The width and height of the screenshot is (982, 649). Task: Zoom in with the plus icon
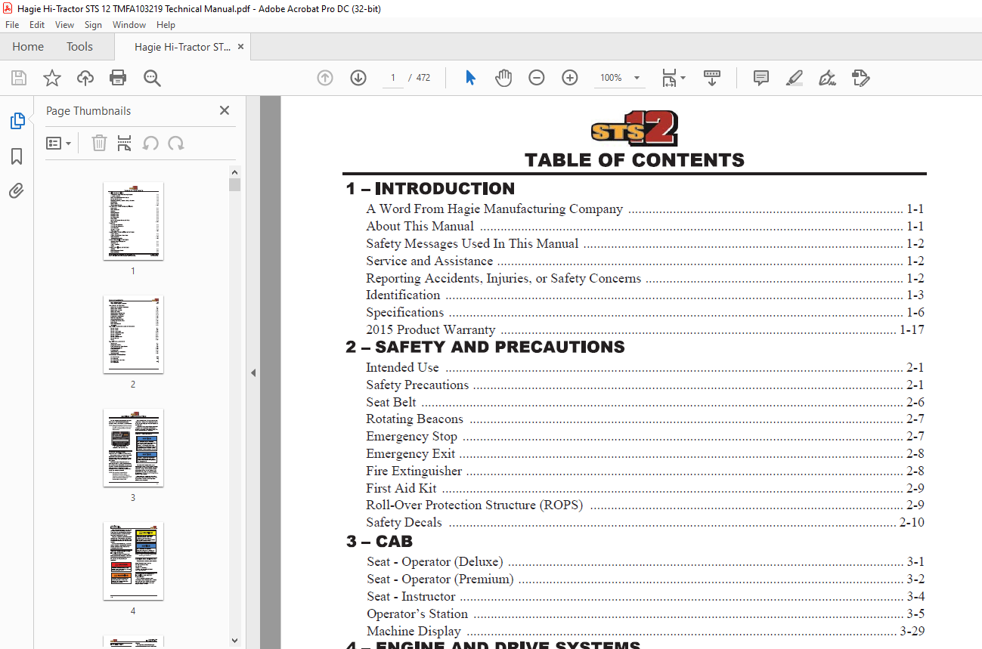[570, 78]
